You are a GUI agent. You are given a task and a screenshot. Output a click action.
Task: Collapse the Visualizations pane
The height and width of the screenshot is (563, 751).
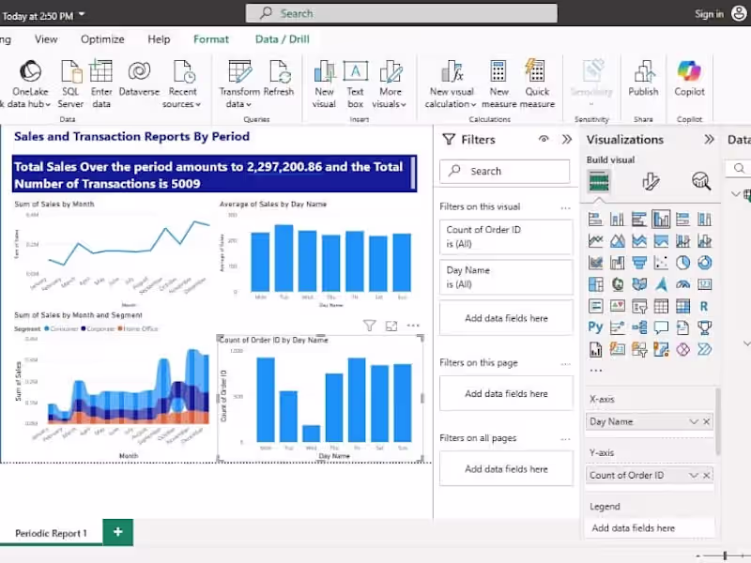(x=711, y=139)
